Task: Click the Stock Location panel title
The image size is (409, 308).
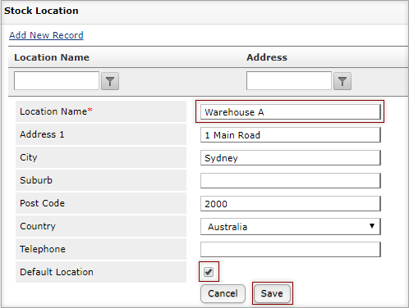Action: 41,11
